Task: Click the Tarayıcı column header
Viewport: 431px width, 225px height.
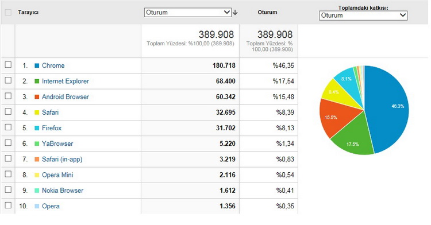Action: click(28, 13)
